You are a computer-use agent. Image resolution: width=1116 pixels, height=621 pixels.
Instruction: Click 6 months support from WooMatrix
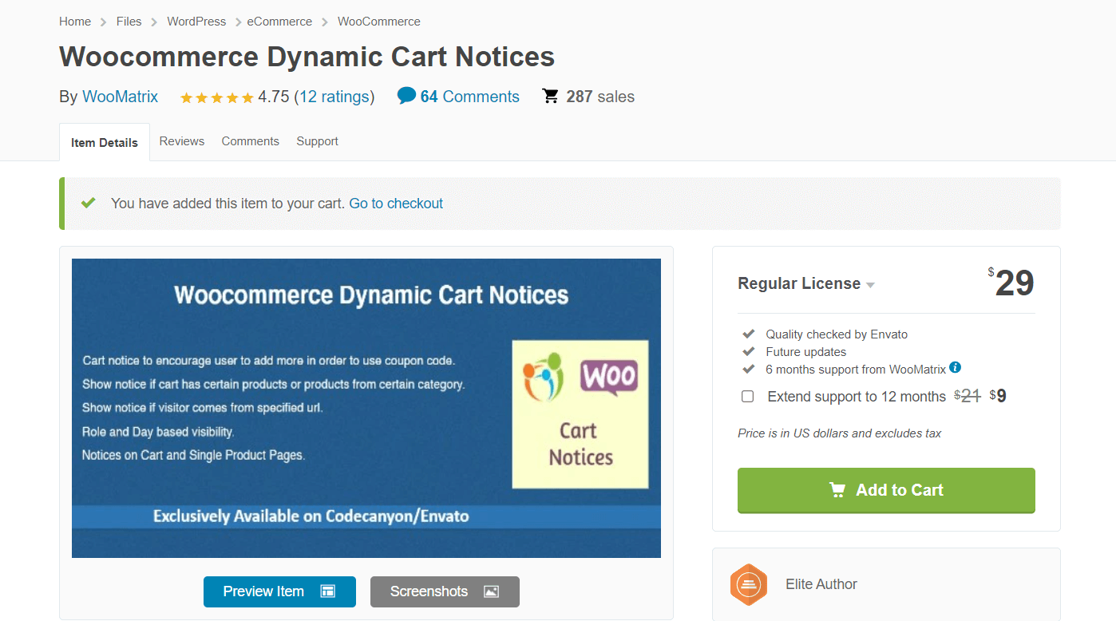click(856, 370)
